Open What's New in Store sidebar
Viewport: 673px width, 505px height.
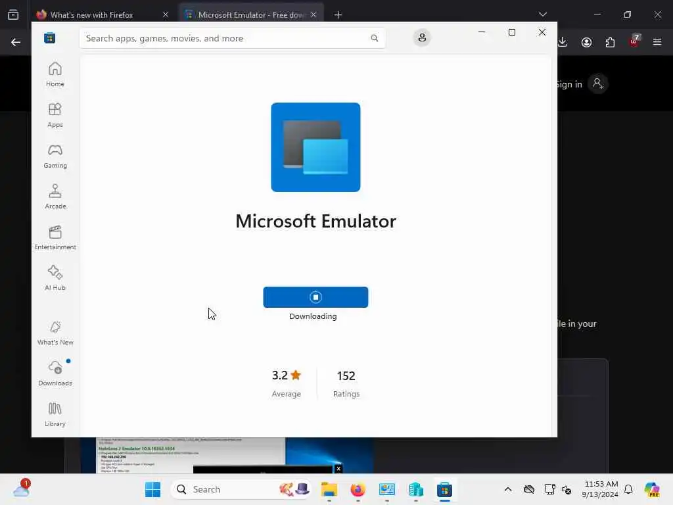point(55,333)
